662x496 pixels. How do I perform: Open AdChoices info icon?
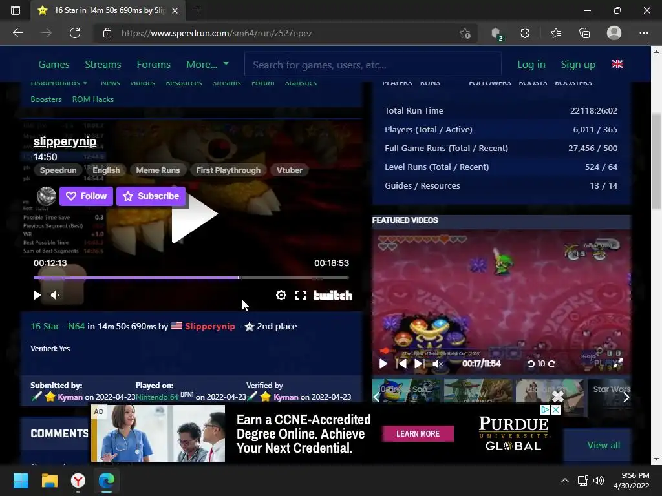546,409
